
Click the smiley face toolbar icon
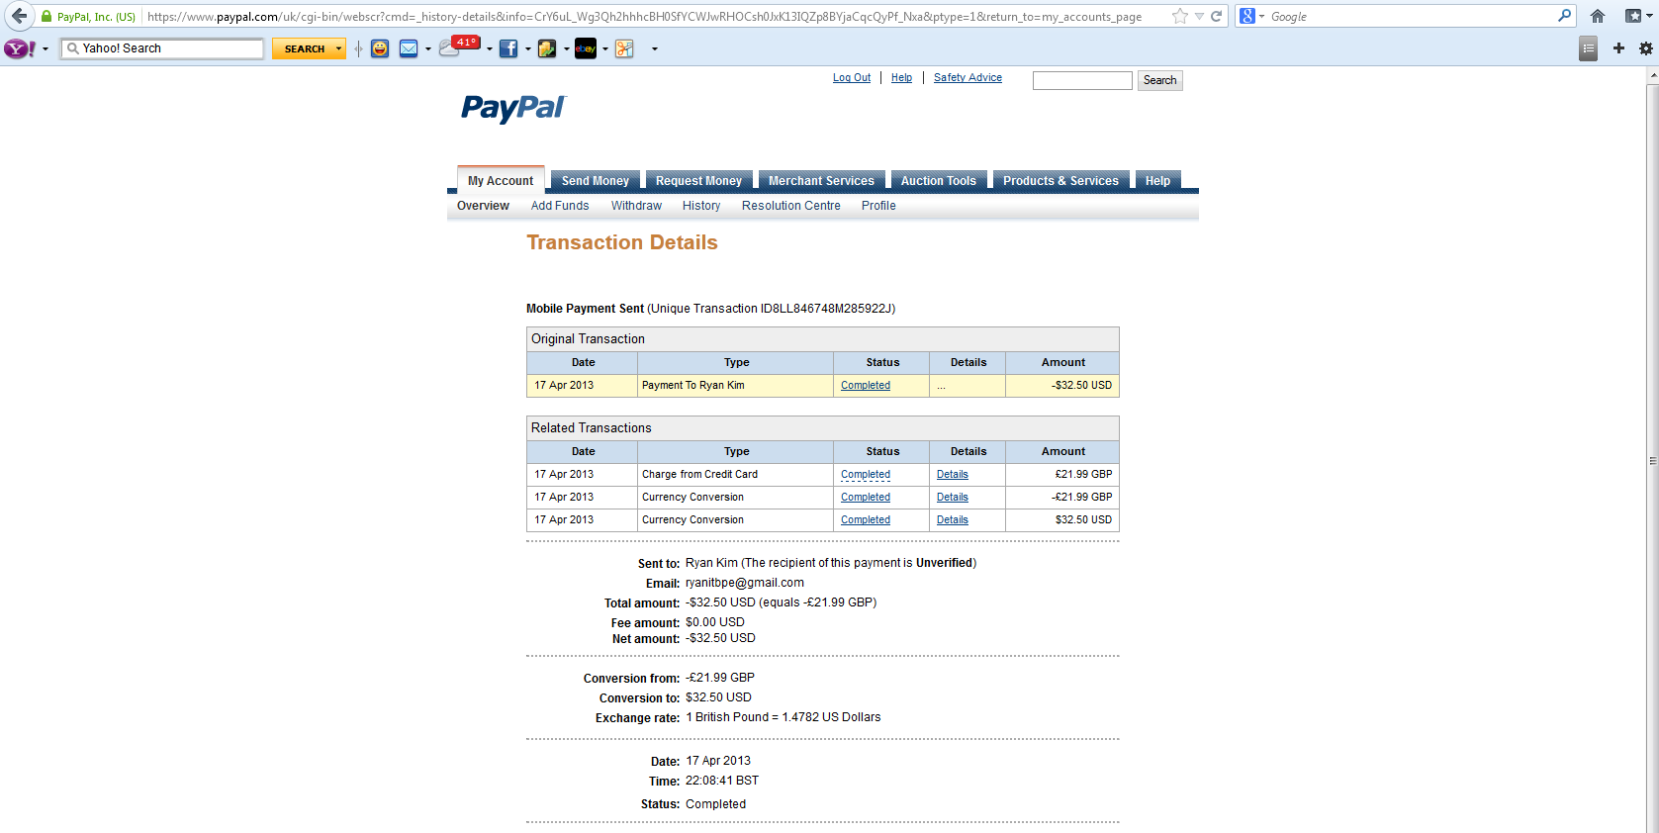click(380, 48)
